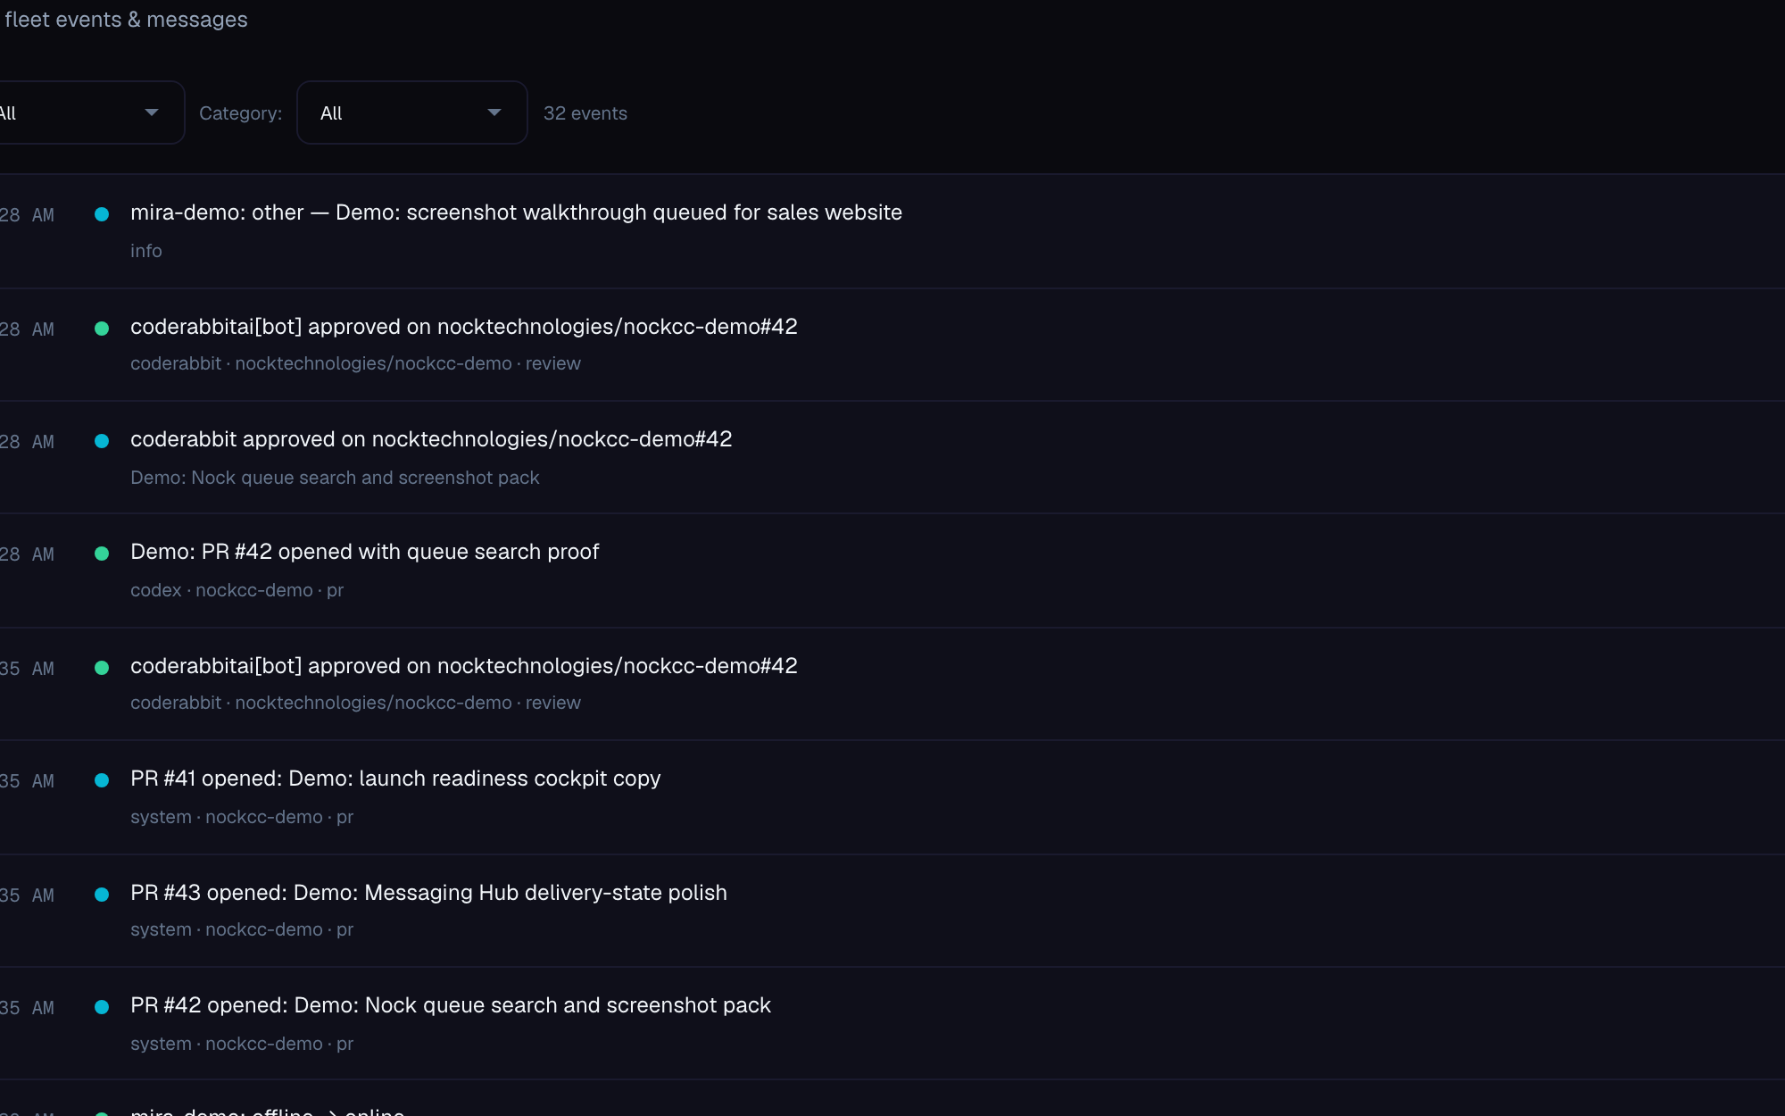The image size is (1785, 1116).
Task: Open 'PR #42 opened: Demo: Nock queue search and screenshot pack'
Action: coord(451,1005)
